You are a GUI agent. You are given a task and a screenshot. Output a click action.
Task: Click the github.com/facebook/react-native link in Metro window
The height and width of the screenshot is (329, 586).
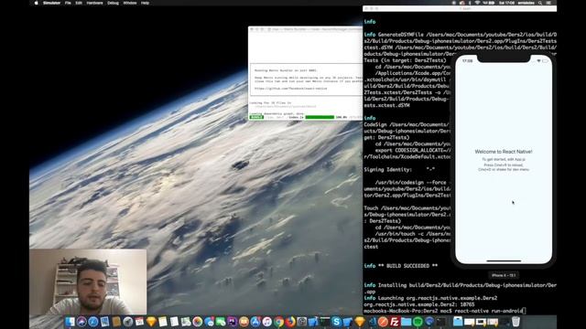291,89
